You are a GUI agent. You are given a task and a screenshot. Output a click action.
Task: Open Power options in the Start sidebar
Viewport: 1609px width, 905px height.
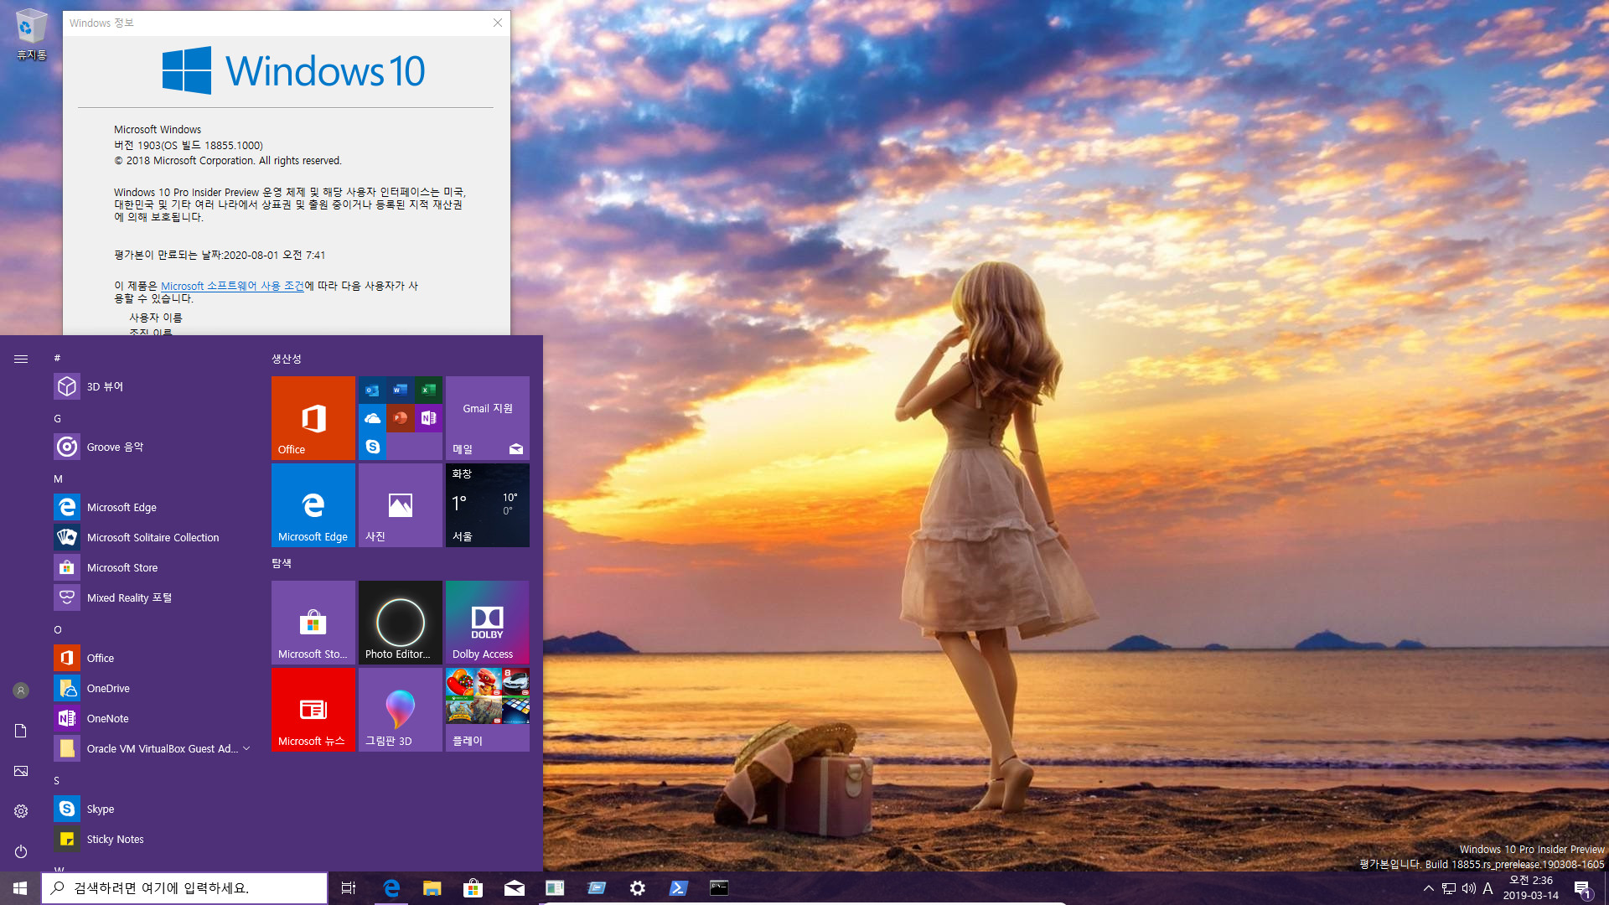click(x=21, y=851)
